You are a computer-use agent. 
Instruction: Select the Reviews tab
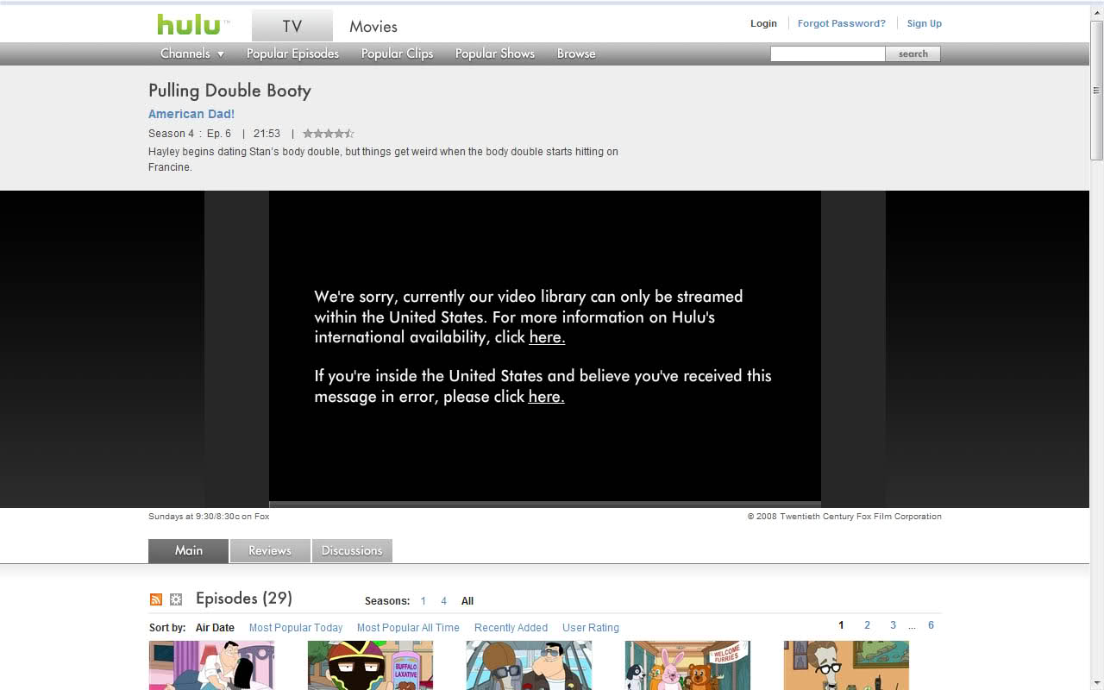(x=270, y=550)
